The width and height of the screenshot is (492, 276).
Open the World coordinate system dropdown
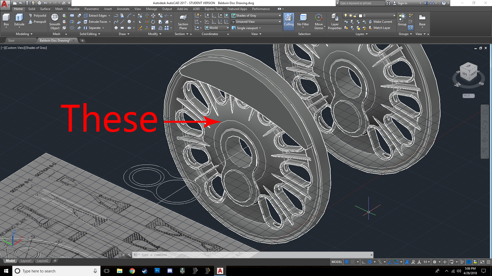(217, 28)
